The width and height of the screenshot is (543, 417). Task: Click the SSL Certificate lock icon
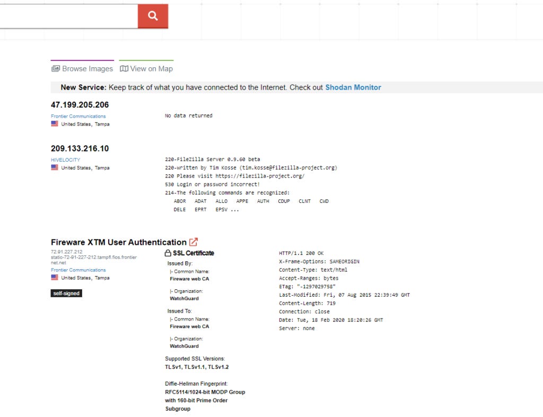click(x=168, y=253)
